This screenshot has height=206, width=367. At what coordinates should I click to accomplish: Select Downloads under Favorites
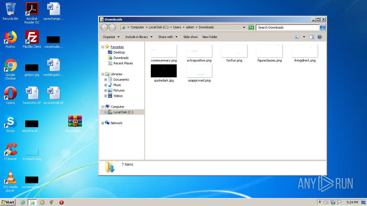click(121, 58)
